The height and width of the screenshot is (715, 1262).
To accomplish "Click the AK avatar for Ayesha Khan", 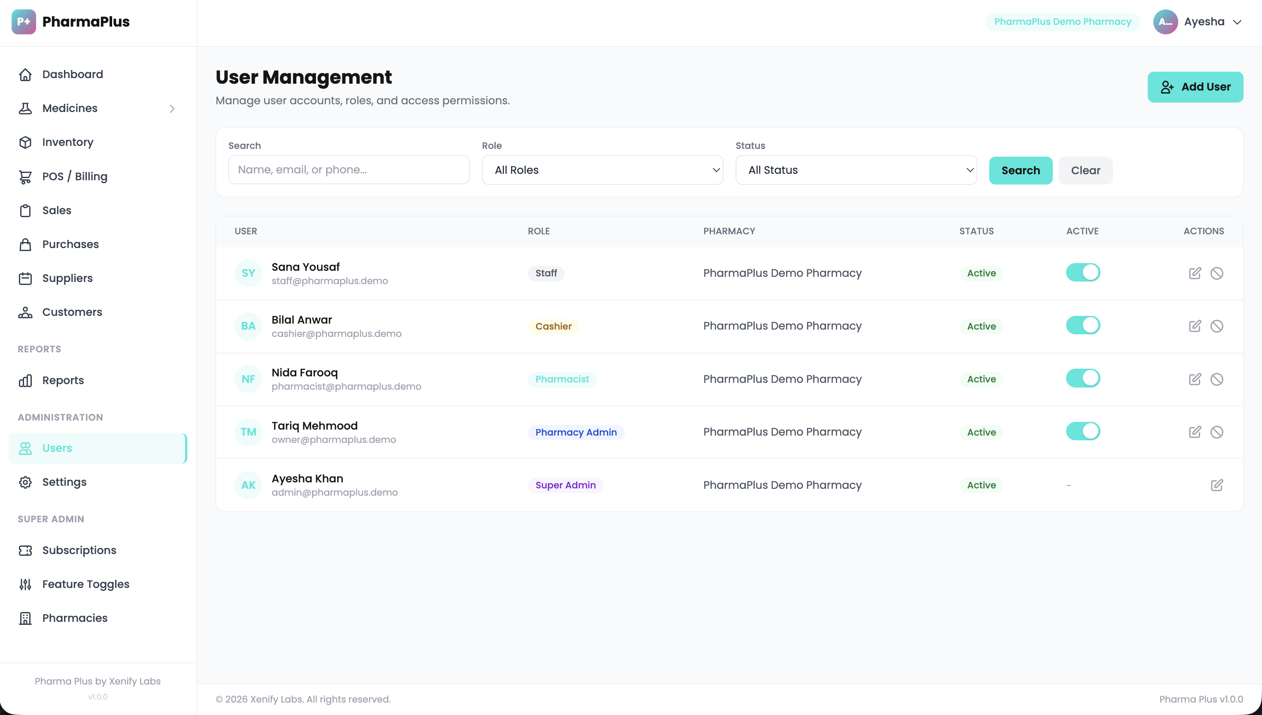I will [248, 485].
